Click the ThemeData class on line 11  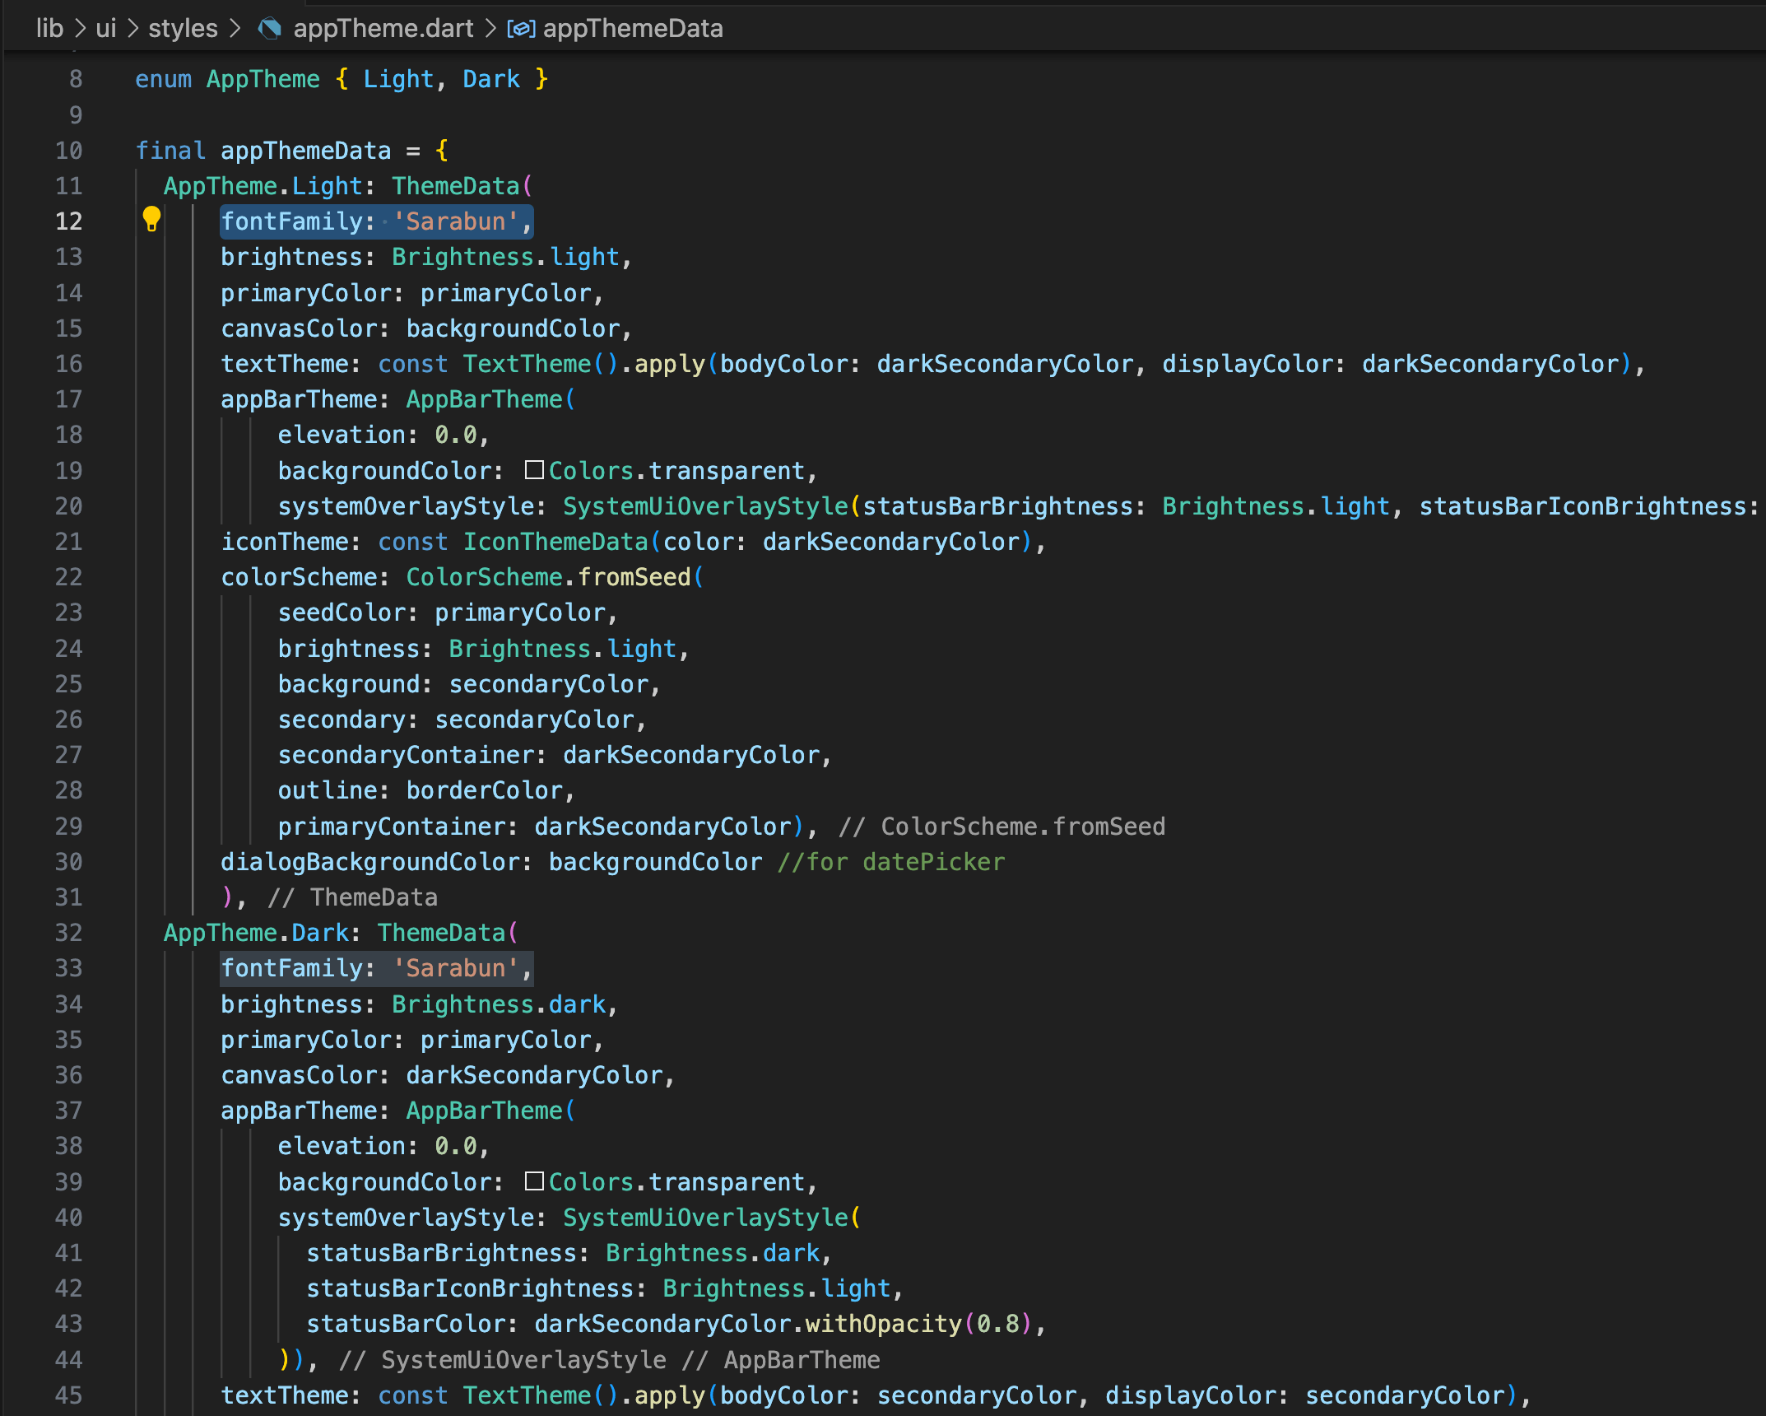(455, 186)
